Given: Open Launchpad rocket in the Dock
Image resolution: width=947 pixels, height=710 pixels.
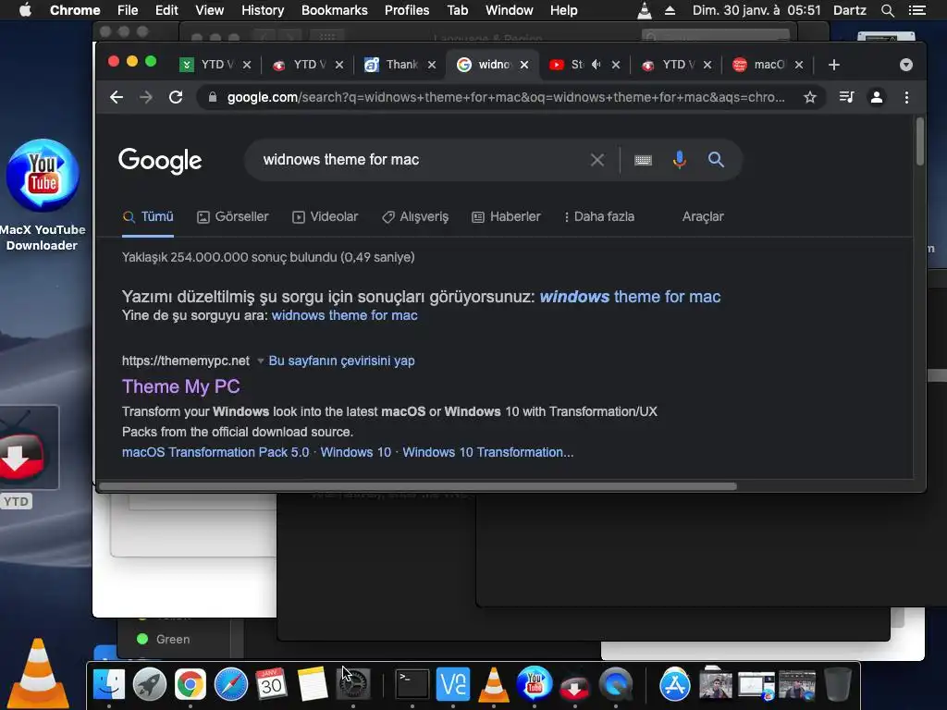Looking at the screenshot, I should (x=149, y=685).
